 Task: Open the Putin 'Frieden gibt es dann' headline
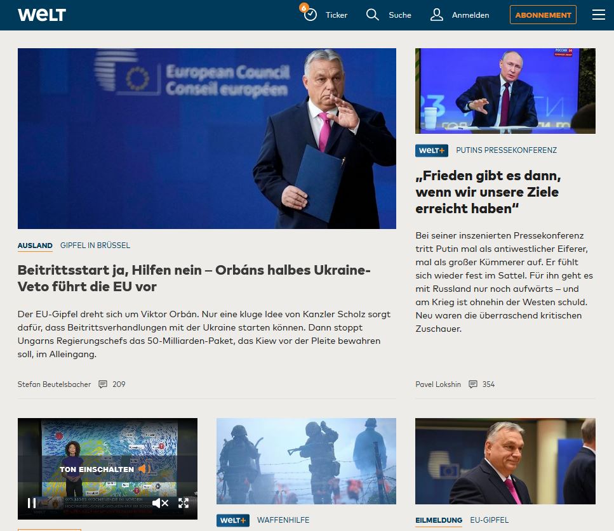point(488,192)
